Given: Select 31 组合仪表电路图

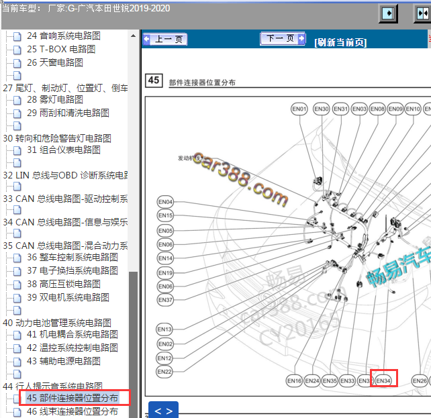Looking at the screenshot, I should click(64, 150).
